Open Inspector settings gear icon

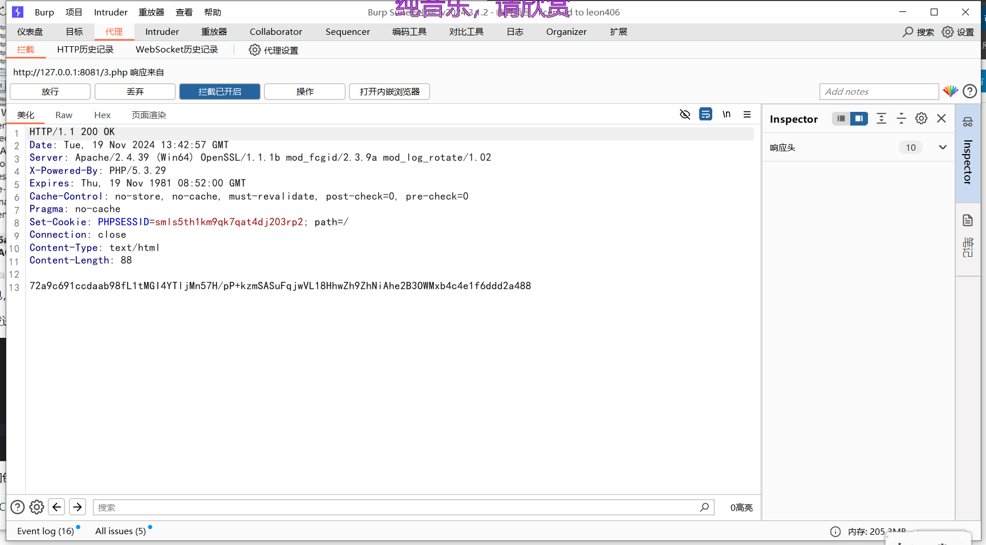921,119
